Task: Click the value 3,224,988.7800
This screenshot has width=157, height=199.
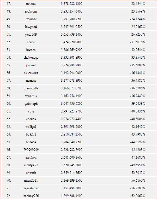Action: (x=72, y=65)
